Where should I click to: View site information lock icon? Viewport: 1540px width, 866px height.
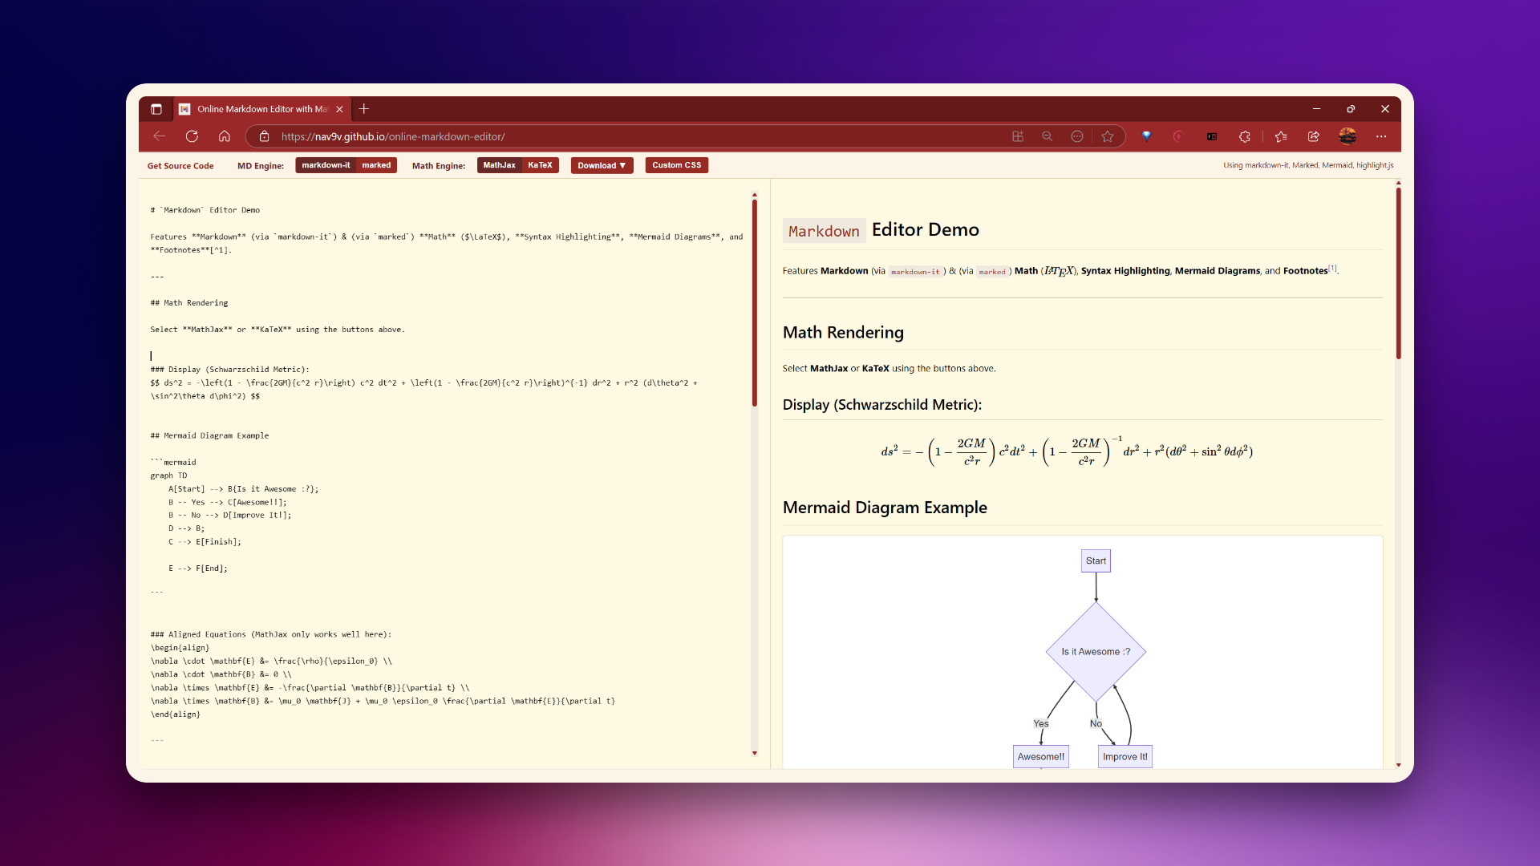[264, 136]
